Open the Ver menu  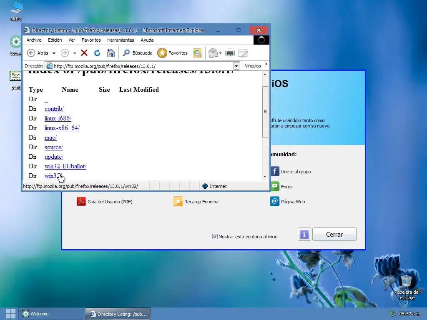72,40
